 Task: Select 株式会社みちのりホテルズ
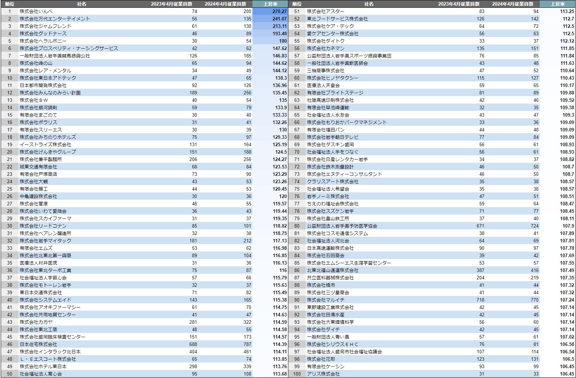(x=48, y=137)
